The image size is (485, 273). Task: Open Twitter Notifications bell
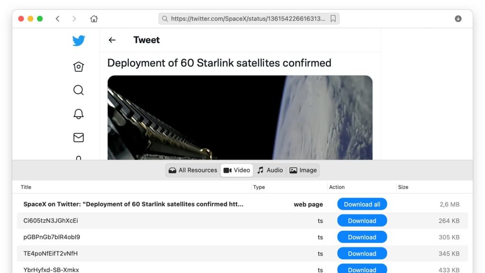pos(79,114)
